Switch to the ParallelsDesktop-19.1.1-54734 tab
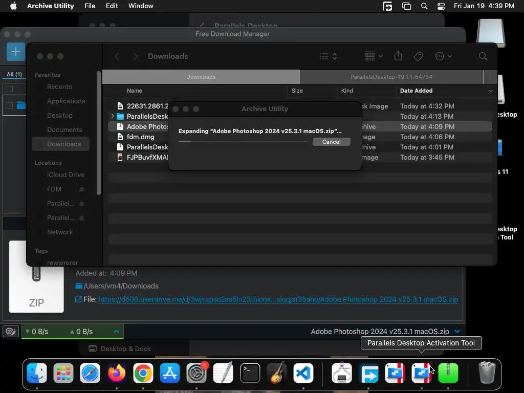This screenshot has width=524, height=393. [391, 77]
